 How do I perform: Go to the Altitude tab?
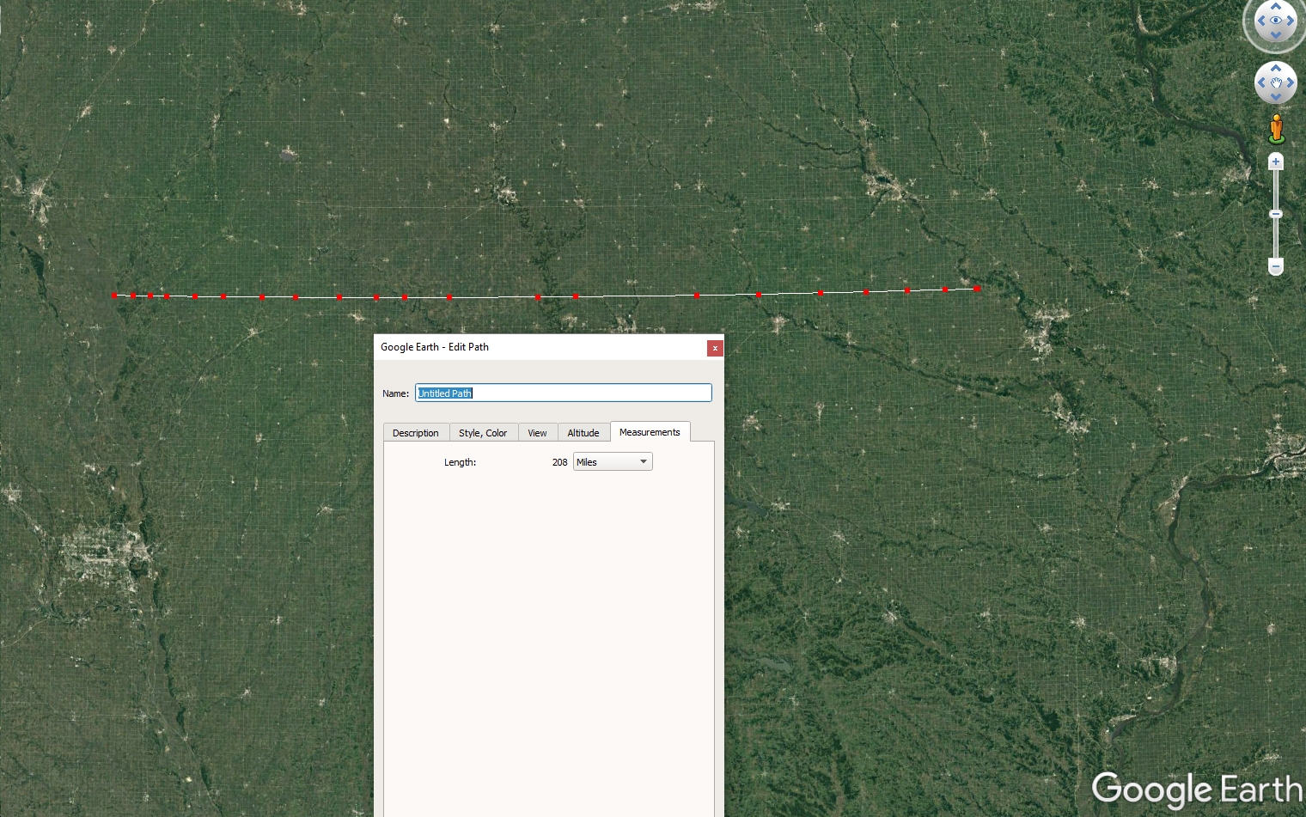(583, 433)
